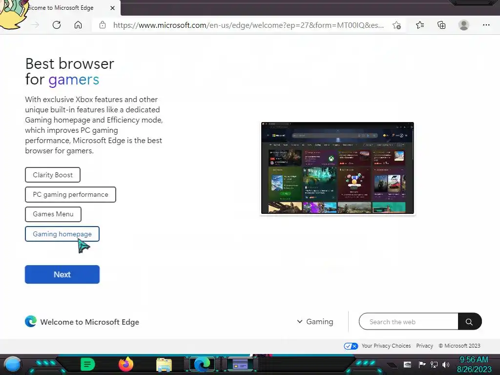500x375 pixels.
Task: Click the magnifying glass search button
Action: point(469,321)
